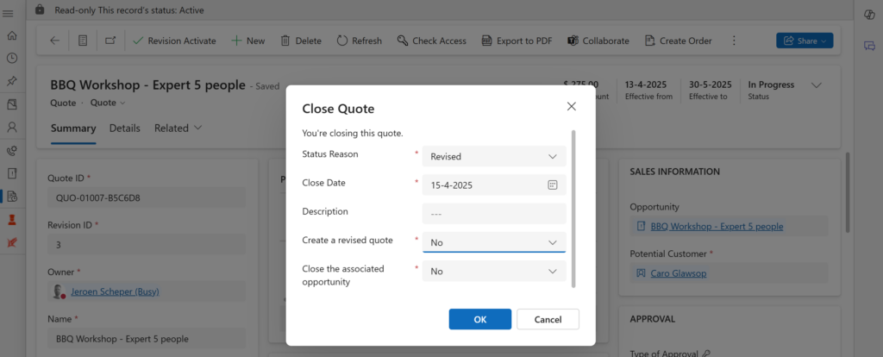Image resolution: width=883 pixels, height=357 pixels.
Task: Expand the Status Reason dropdown
Action: click(x=494, y=156)
